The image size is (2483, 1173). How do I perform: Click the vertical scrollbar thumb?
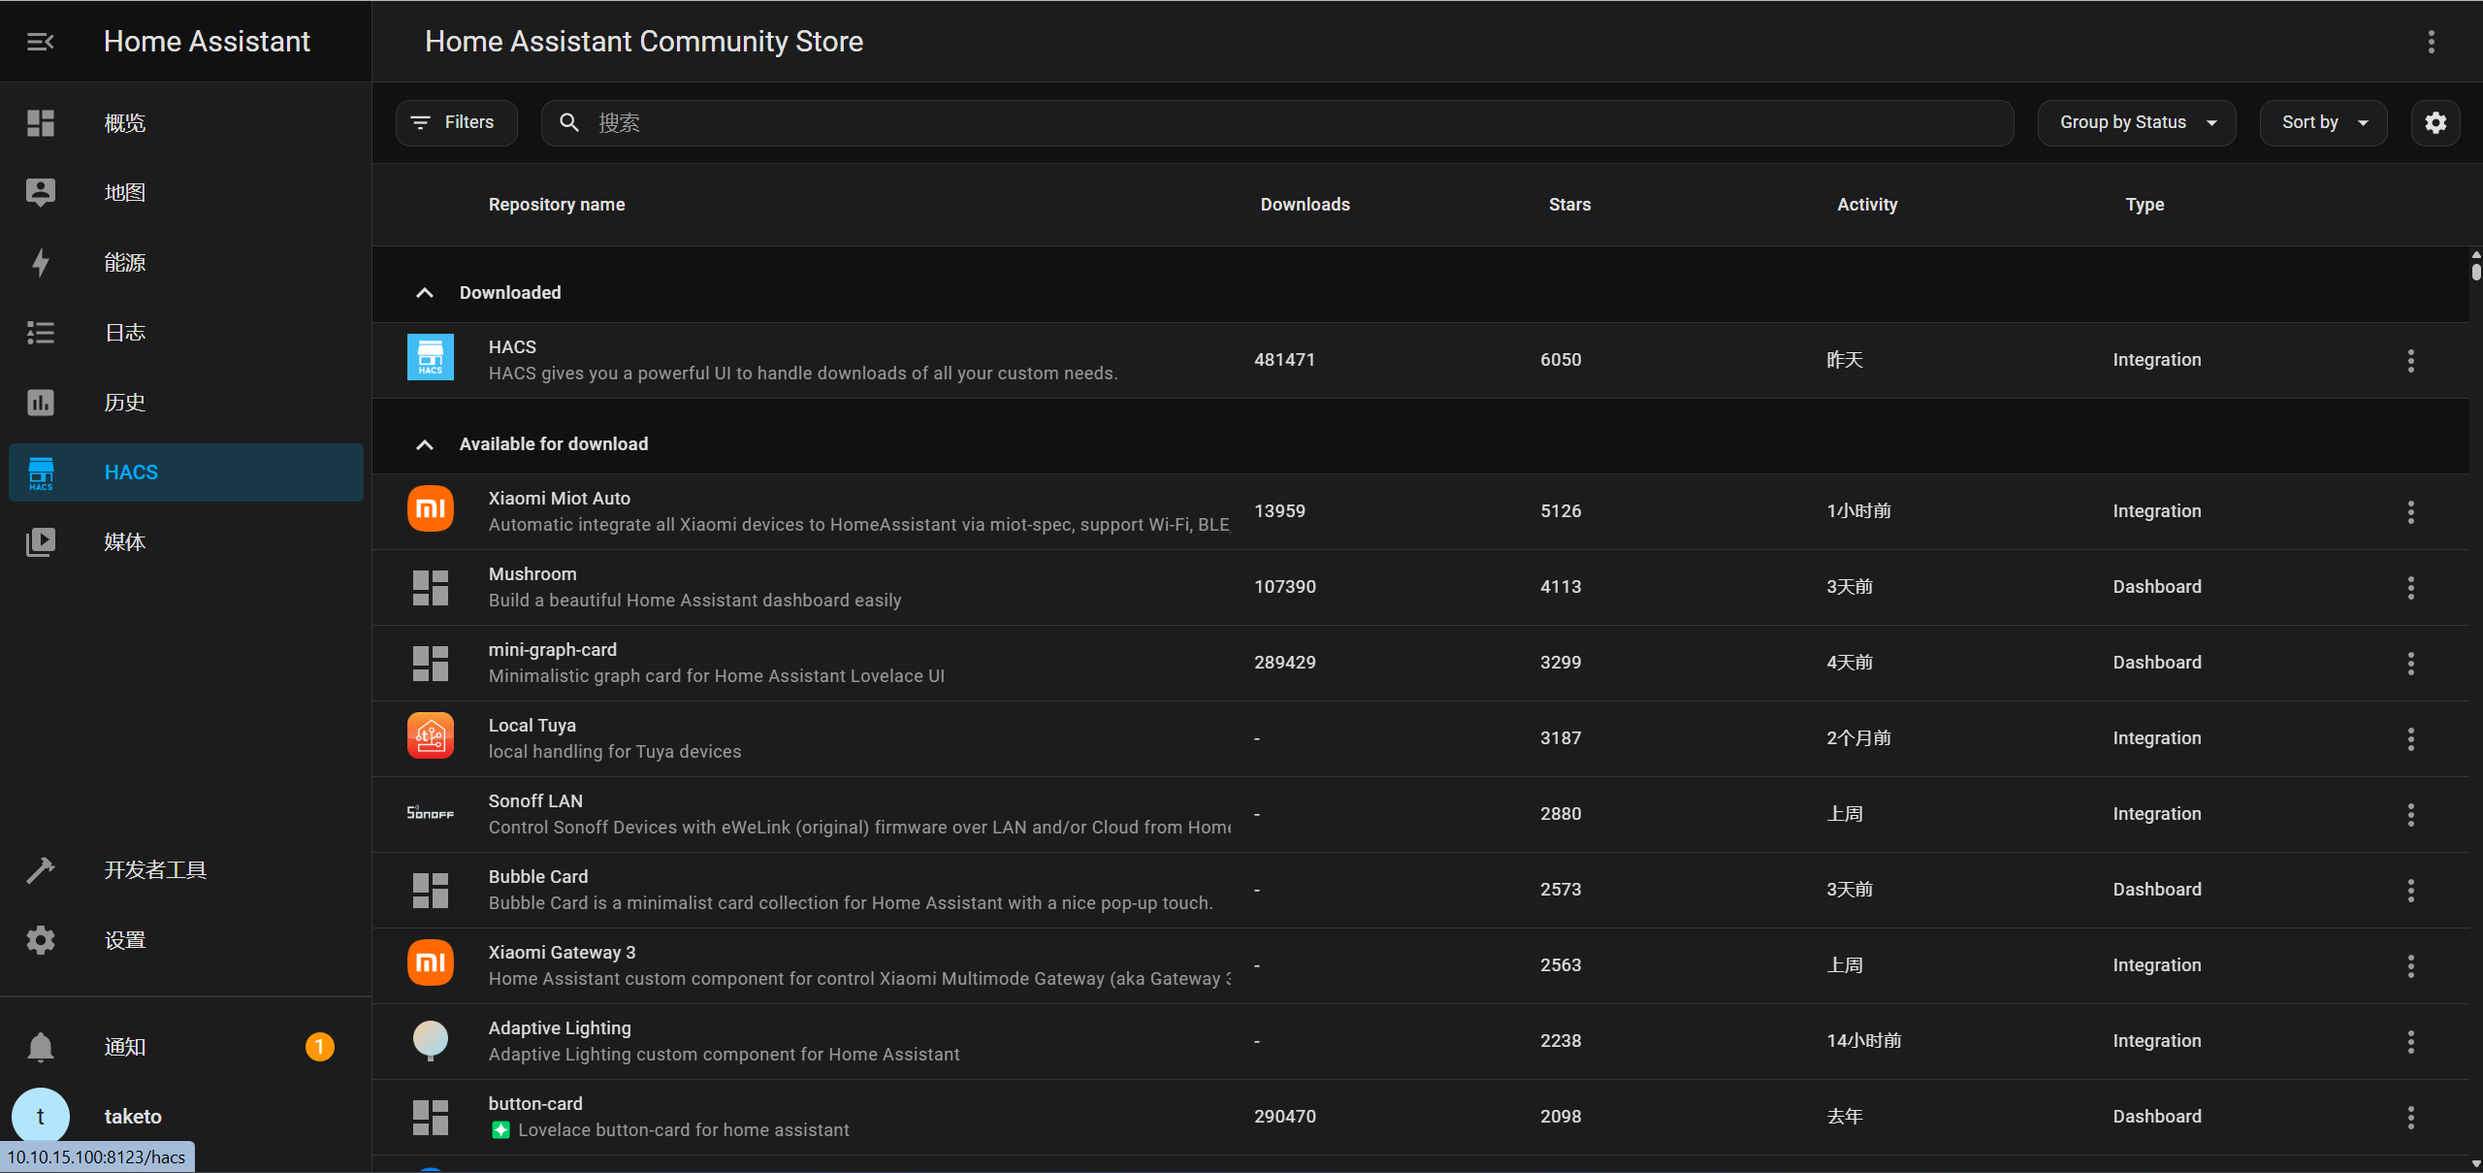point(2475,271)
